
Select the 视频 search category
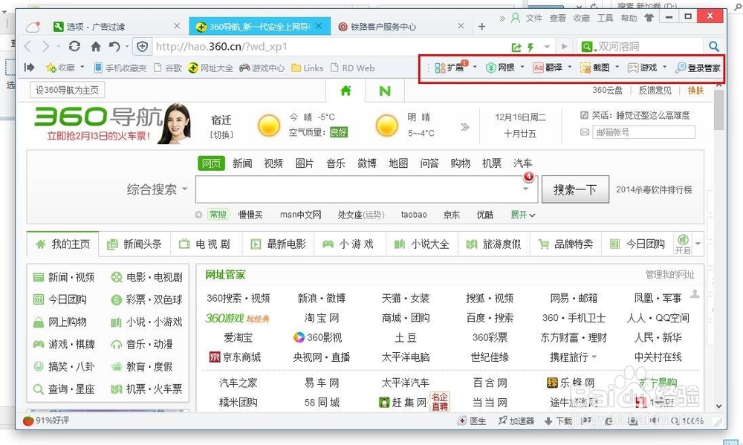(273, 163)
